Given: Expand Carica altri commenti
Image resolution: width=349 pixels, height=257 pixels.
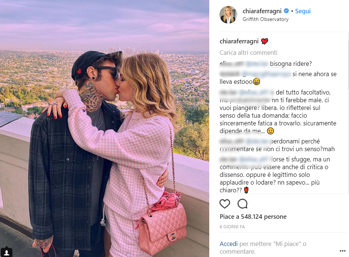Looking at the screenshot, I should [248, 53].
